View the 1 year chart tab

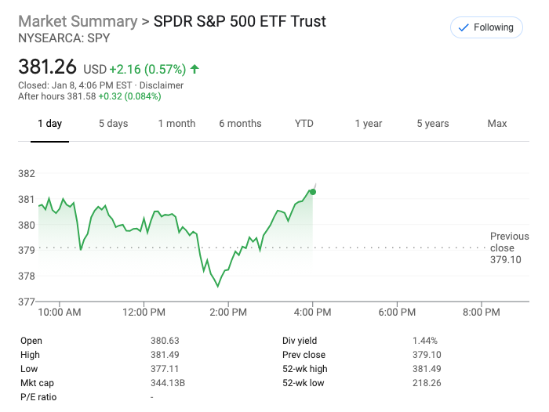[368, 124]
